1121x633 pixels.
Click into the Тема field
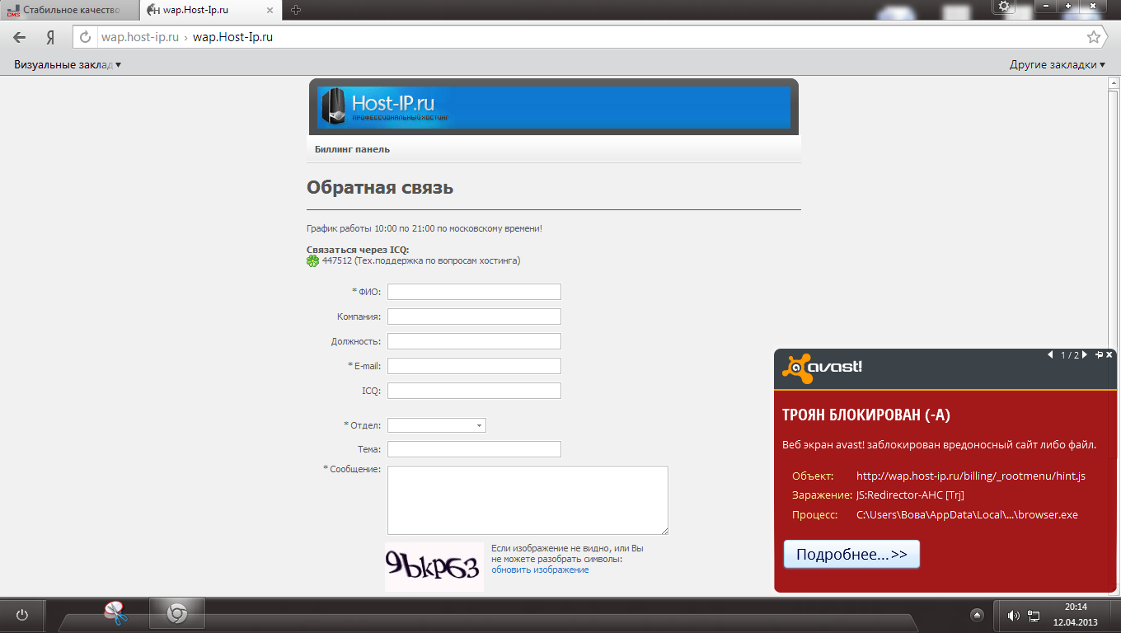click(474, 449)
